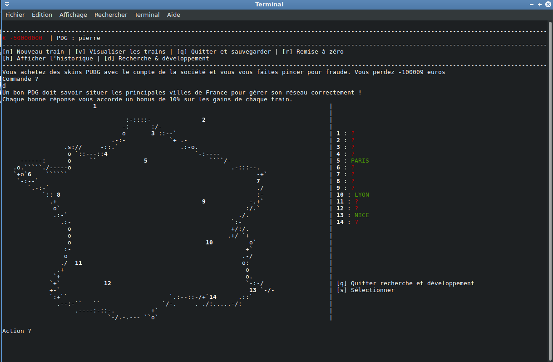
Task: Click the "6 : ?" list row
Action: click(346, 168)
